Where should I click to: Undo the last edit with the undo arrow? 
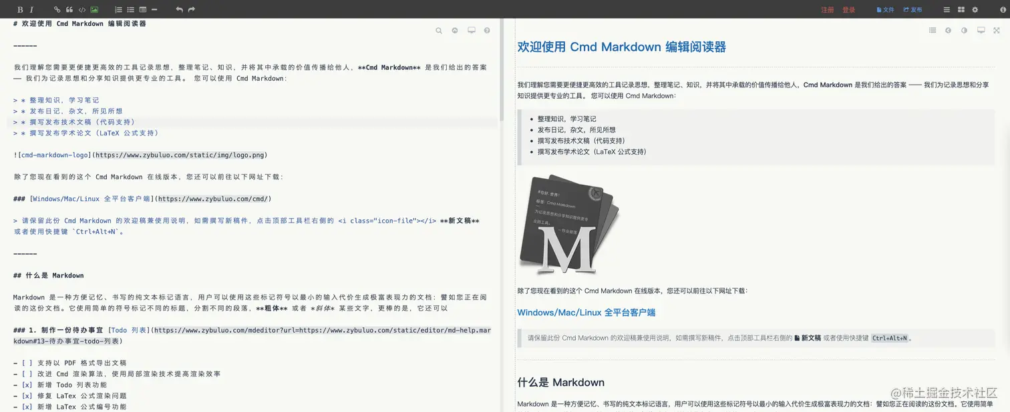click(x=178, y=9)
